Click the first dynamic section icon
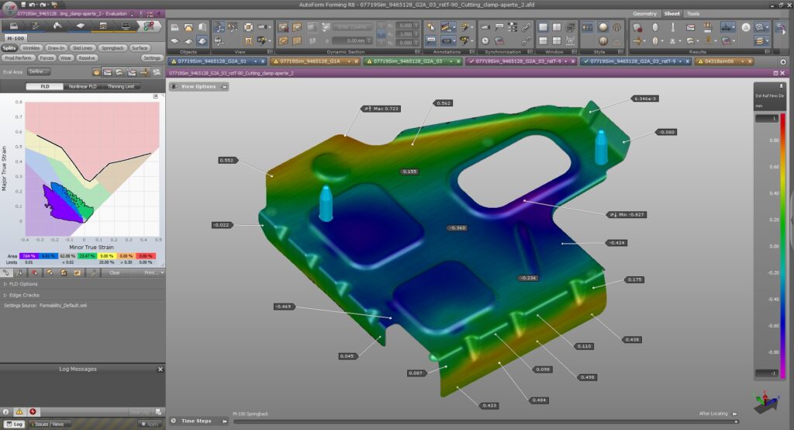Viewport: 794px width, 430px height. click(x=284, y=27)
